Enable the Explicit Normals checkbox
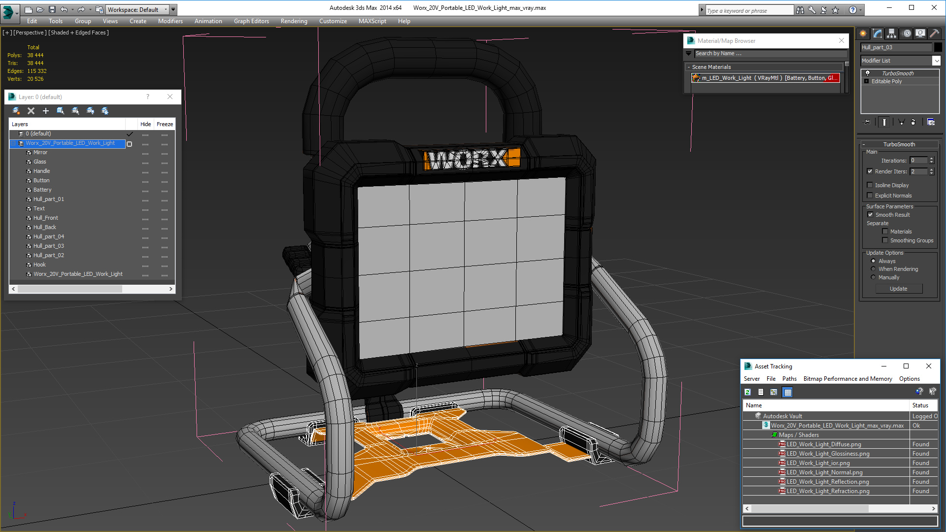Viewport: 946px width, 532px height. (x=870, y=196)
